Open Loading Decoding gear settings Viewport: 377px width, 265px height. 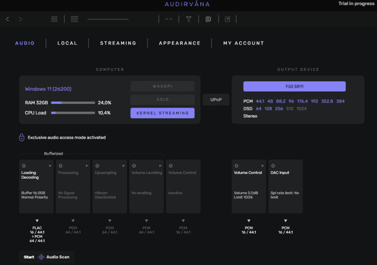24,166
